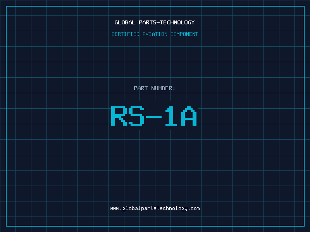
Task: Open the www.globalpartstechnology.com website link
Action: (x=155, y=208)
